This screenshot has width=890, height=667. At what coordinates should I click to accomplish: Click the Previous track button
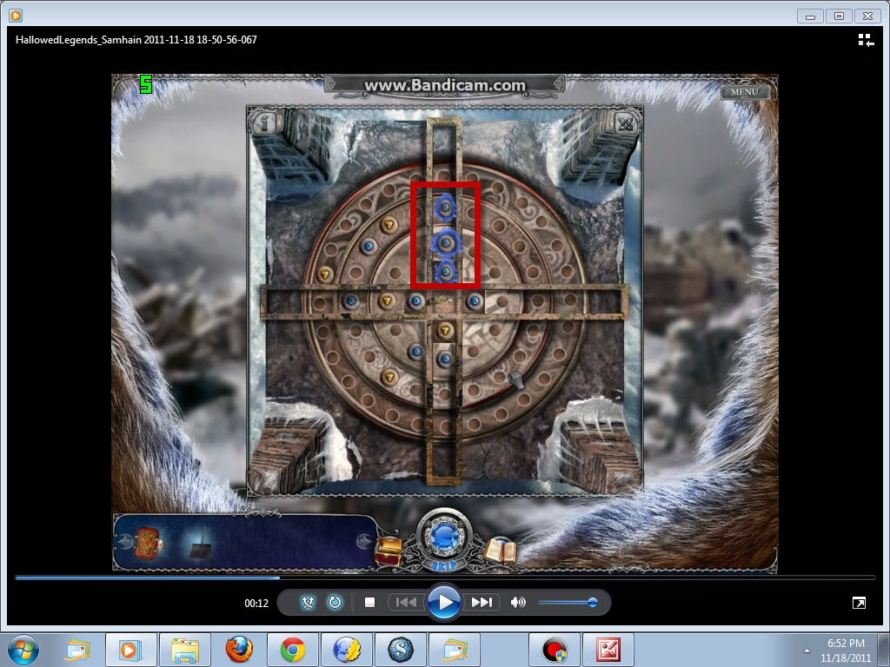click(x=406, y=603)
